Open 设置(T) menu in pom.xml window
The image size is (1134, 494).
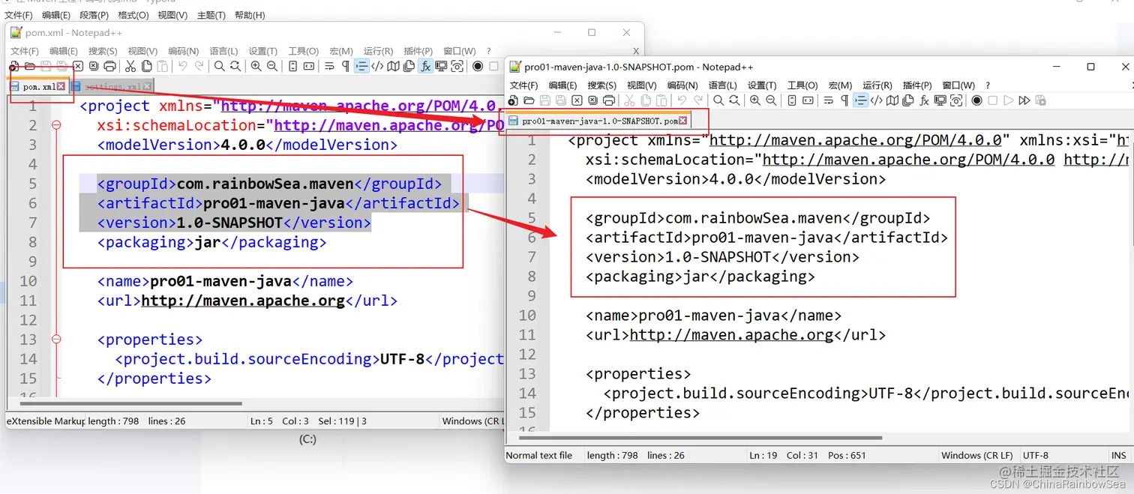point(262,51)
